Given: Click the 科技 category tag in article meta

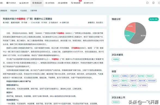Looking at the screenshot, I should (x=44, y=22).
